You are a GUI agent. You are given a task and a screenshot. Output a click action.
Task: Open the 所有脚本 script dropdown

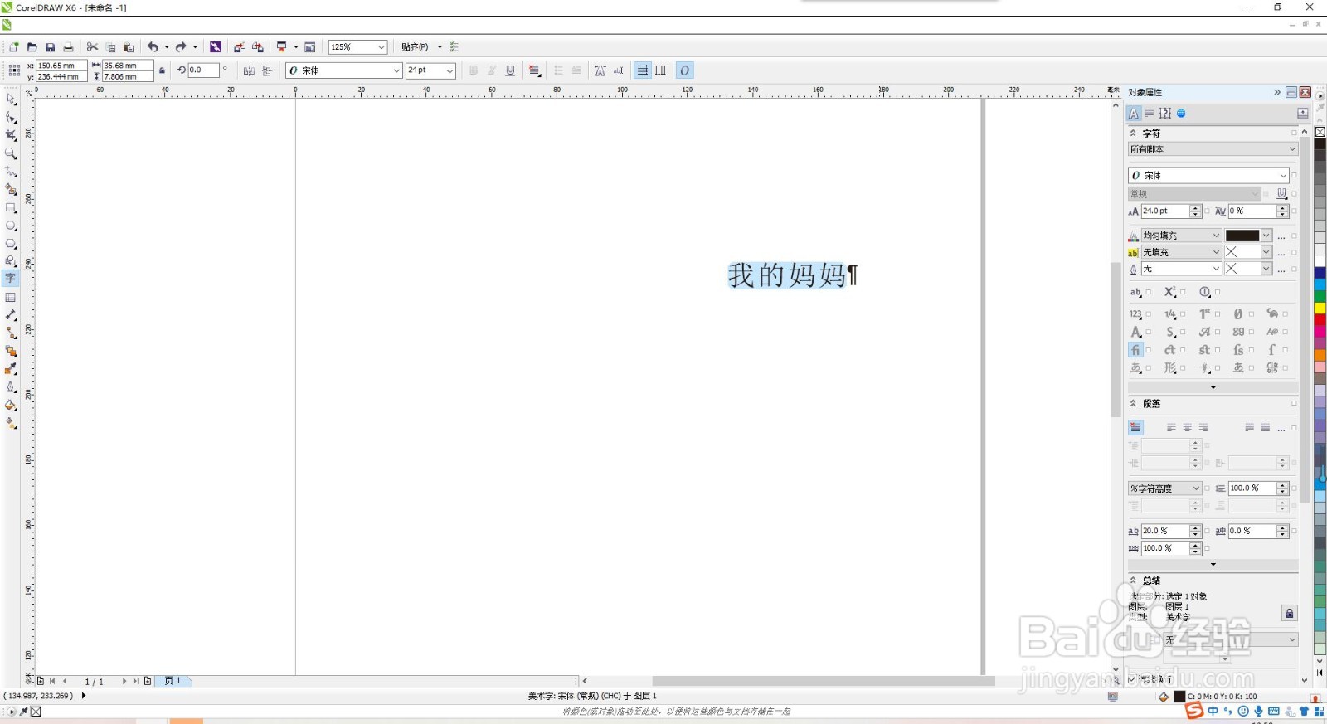[x=1213, y=149]
